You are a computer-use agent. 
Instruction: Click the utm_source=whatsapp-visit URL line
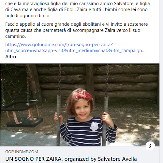pyautogui.click(x=75, y=51)
